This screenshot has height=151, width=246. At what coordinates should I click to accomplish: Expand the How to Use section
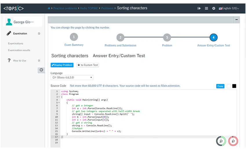click(39, 61)
